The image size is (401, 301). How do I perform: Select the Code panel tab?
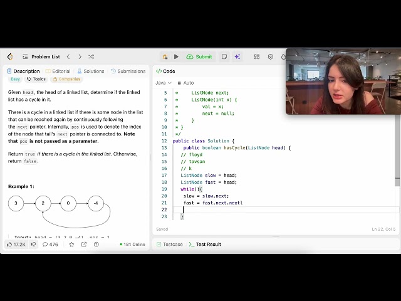(165, 71)
